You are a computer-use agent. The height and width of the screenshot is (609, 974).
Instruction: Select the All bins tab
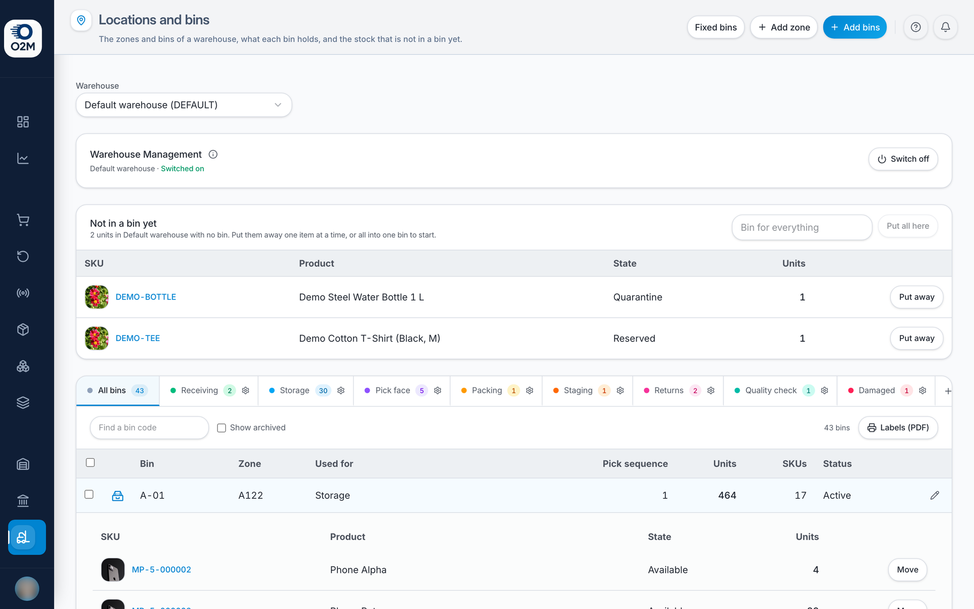click(x=118, y=391)
